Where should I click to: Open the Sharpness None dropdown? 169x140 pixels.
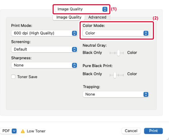pos(44,65)
